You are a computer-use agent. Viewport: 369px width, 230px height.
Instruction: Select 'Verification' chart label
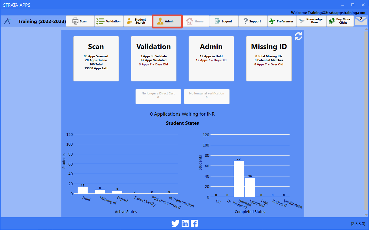pos(293,204)
